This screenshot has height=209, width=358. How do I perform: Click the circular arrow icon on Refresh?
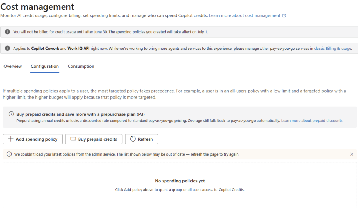pos(133,139)
